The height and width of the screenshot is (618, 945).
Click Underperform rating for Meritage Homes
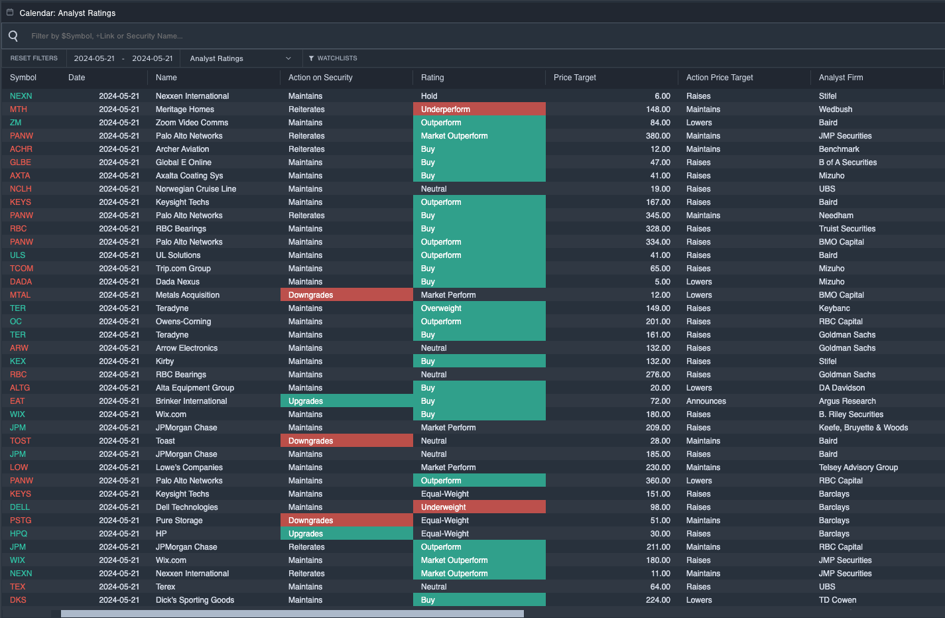click(x=479, y=109)
